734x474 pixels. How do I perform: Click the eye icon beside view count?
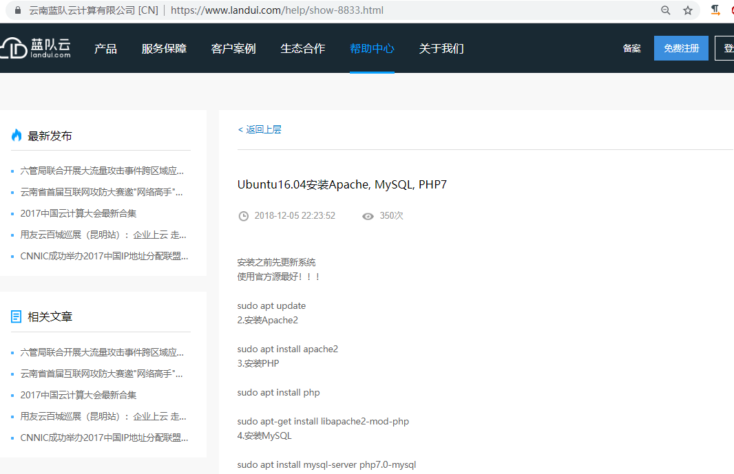point(368,216)
